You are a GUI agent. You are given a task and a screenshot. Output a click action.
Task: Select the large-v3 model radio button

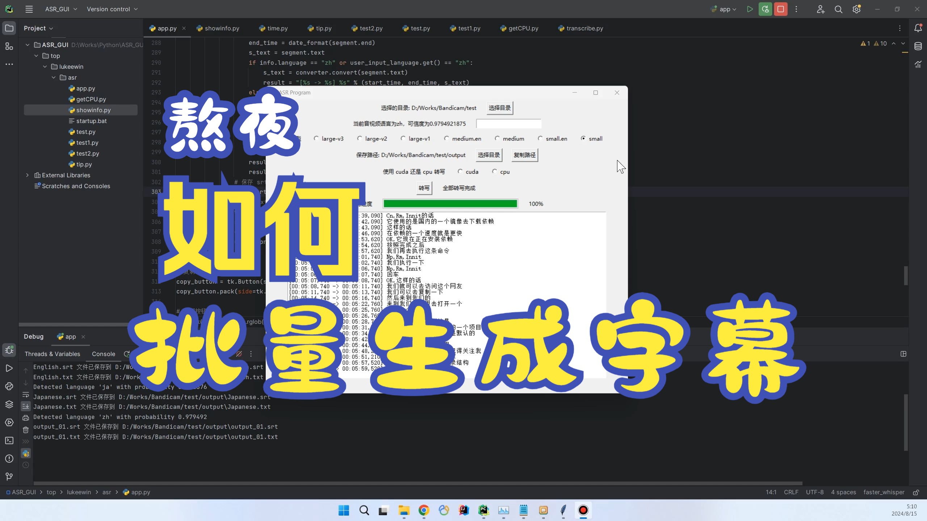coord(316,139)
